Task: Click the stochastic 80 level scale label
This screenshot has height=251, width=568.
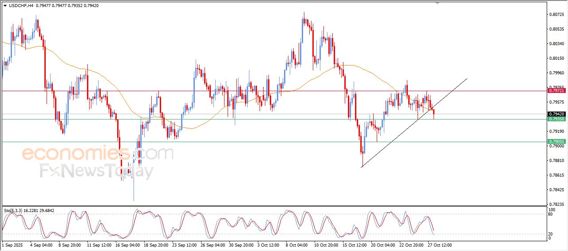Action: pyautogui.click(x=552, y=214)
